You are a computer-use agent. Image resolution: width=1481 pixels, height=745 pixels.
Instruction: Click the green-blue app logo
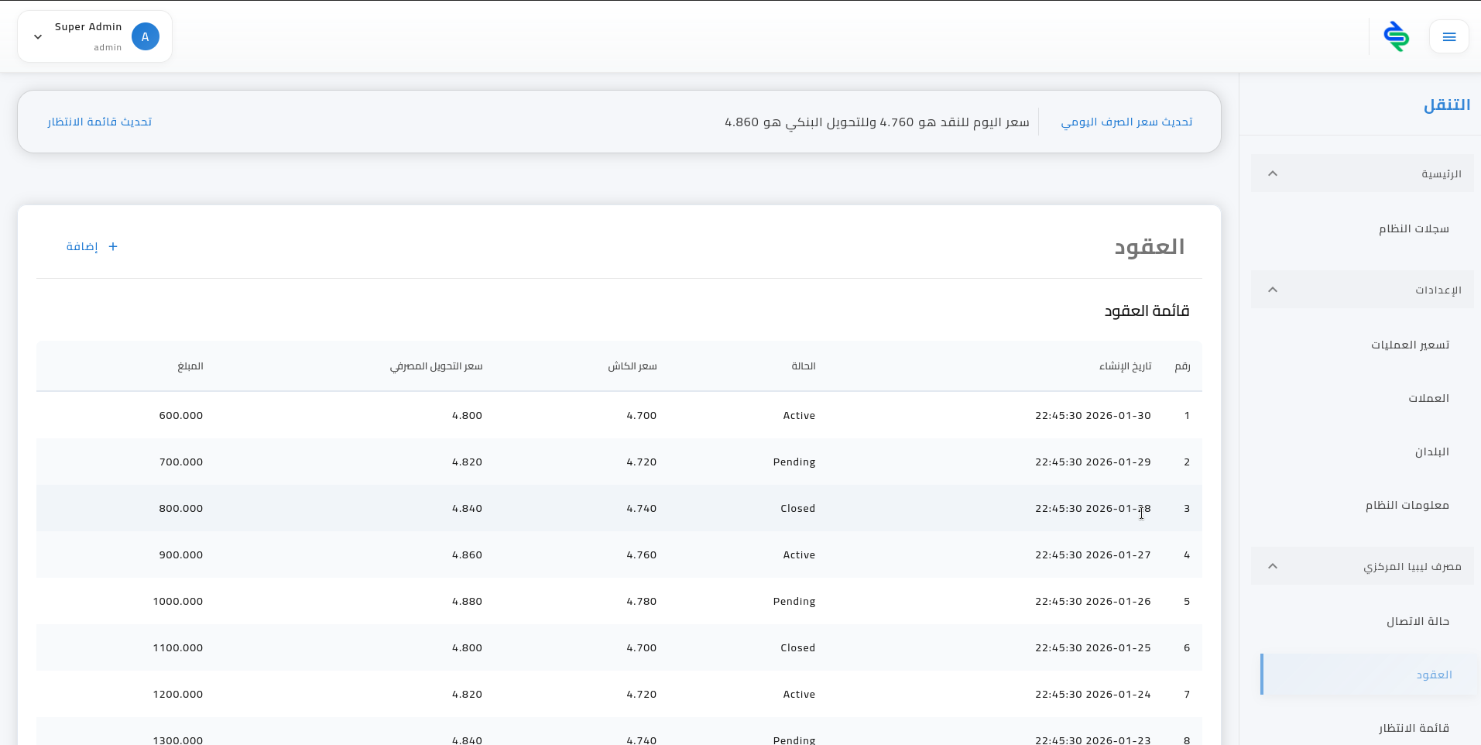pos(1396,36)
